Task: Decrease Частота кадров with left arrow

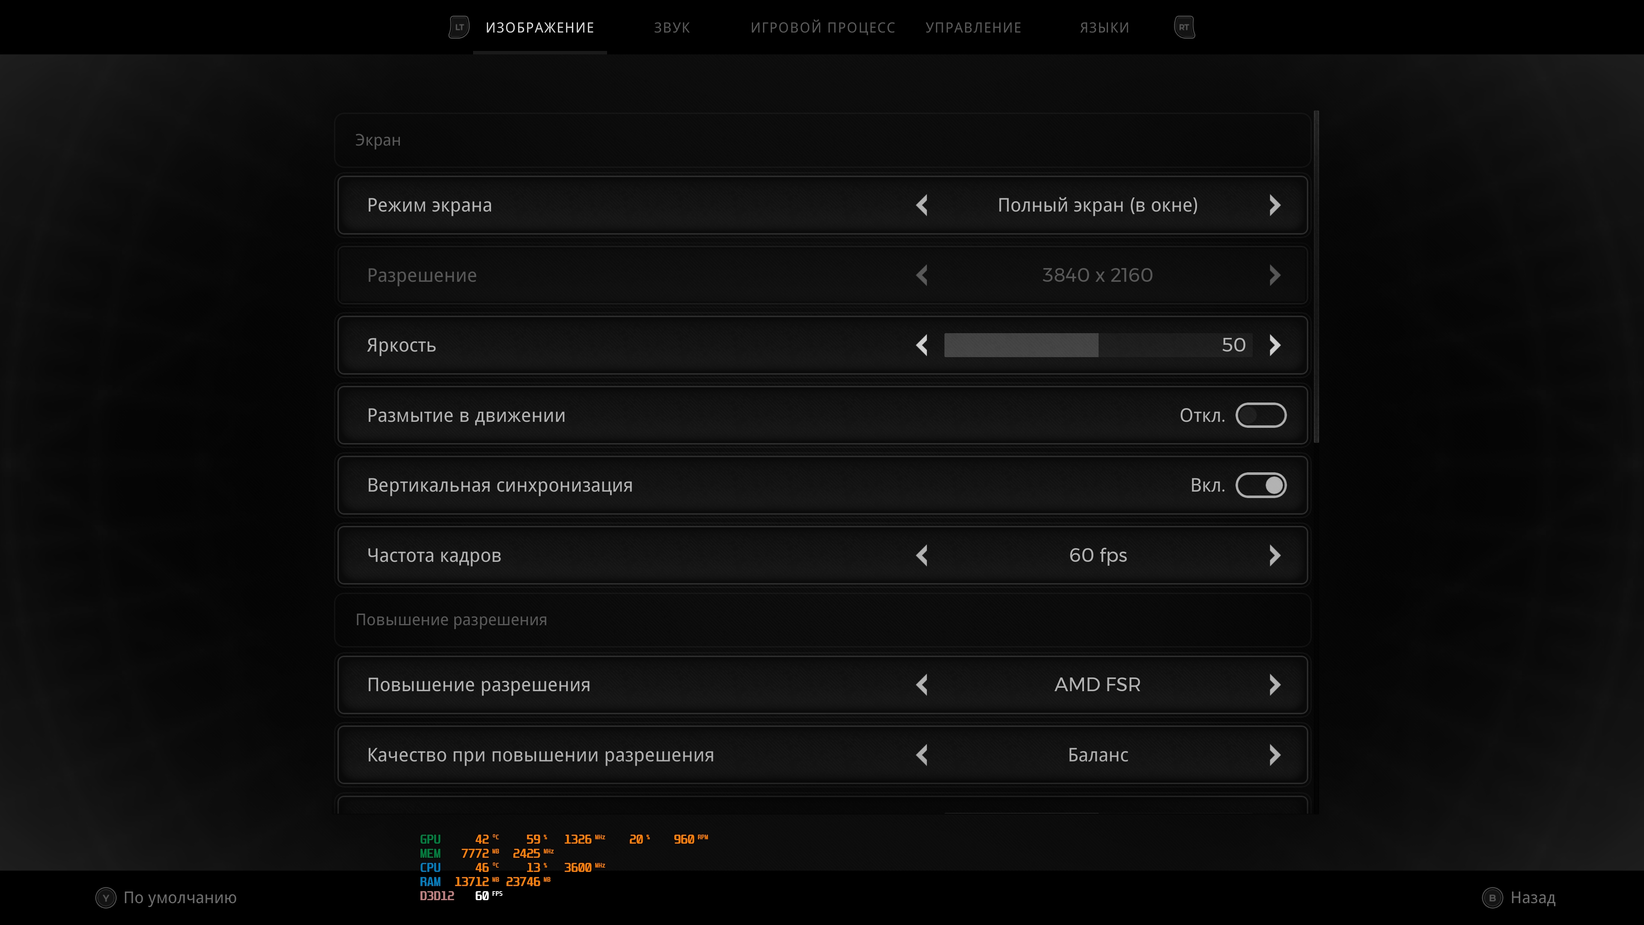Action: pos(922,555)
